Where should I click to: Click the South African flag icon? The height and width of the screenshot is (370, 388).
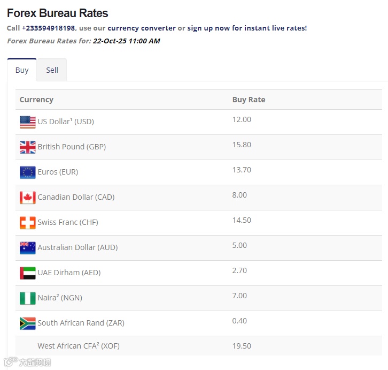tap(28, 323)
